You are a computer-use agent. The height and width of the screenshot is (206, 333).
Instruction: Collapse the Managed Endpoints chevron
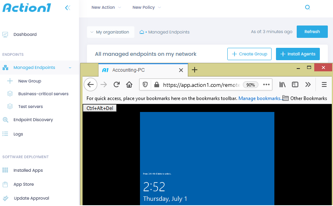click(x=70, y=68)
